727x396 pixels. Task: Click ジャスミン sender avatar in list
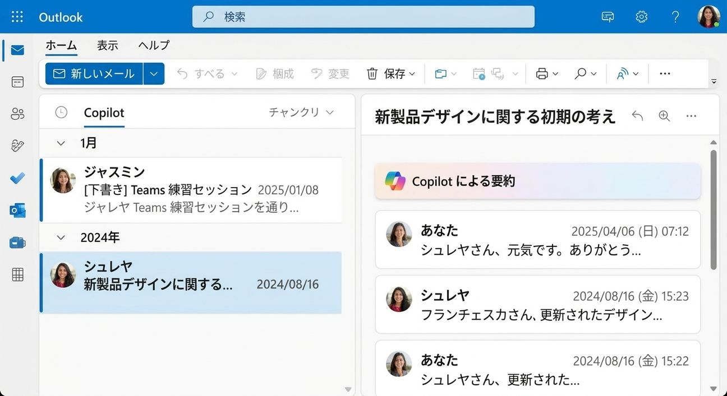tap(63, 180)
